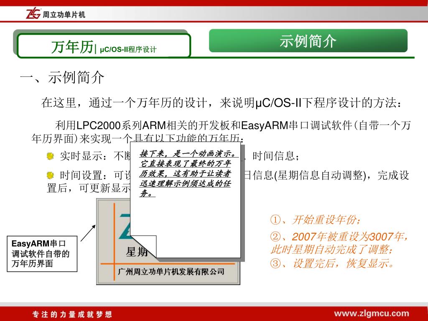Click the orange text ①、开始重设年份
This screenshot has height=321, width=428.
[315, 220]
